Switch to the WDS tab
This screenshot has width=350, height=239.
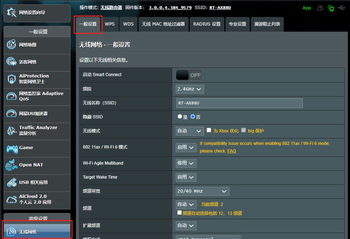[128, 24]
